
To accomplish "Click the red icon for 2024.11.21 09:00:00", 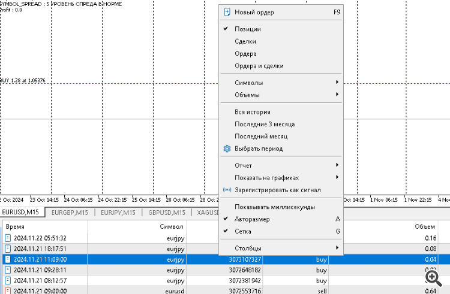I will click(x=8, y=290).
